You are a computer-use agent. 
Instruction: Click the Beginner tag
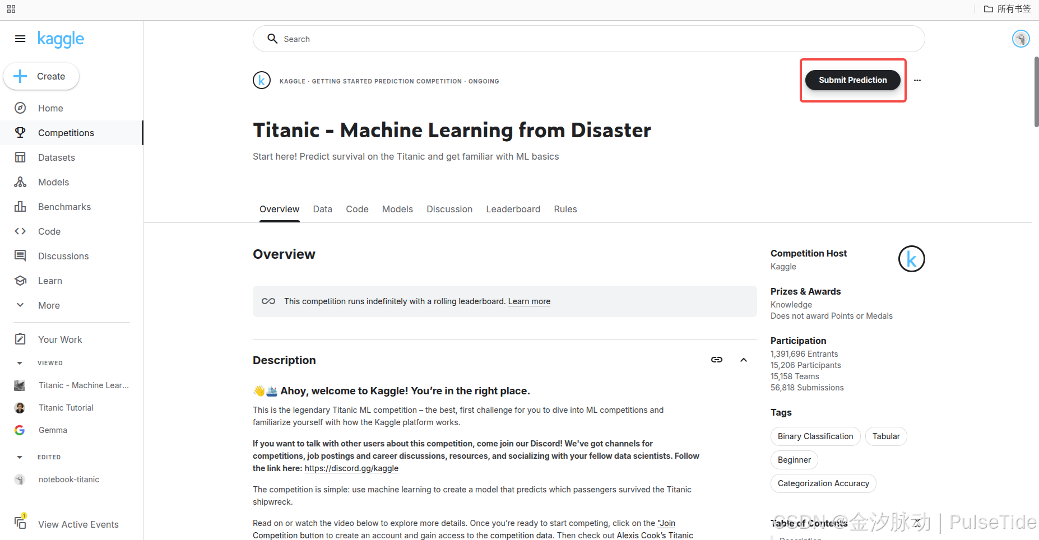click(x=794, y=460)
